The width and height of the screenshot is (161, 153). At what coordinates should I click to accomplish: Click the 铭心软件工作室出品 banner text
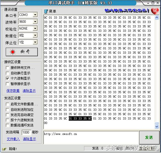127,10
